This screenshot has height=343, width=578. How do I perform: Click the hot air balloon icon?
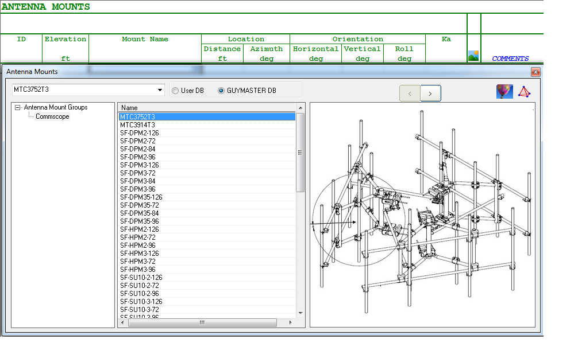[x=504, y=92]
